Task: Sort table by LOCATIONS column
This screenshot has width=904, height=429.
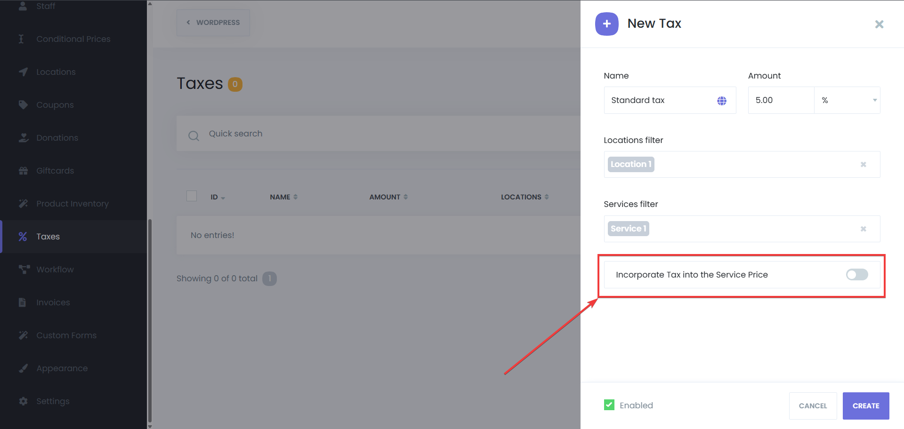Action: [525, 197]
